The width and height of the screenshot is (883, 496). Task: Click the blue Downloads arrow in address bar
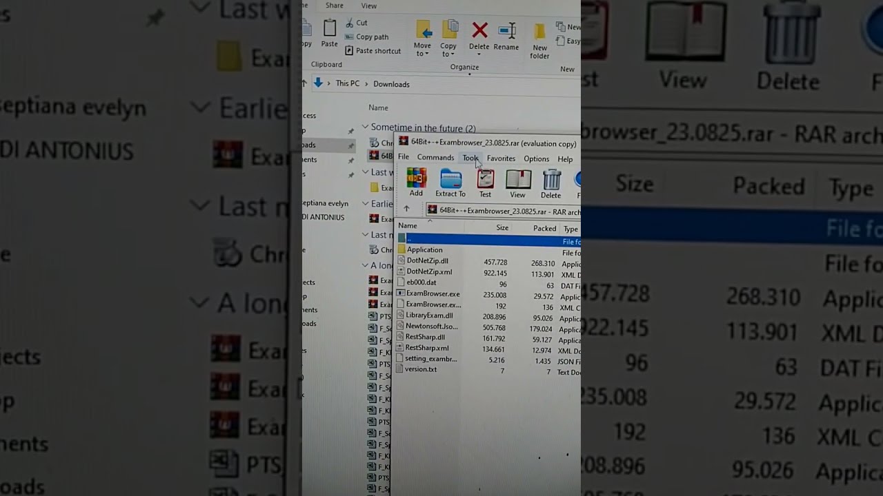click(x=318, y=83)
